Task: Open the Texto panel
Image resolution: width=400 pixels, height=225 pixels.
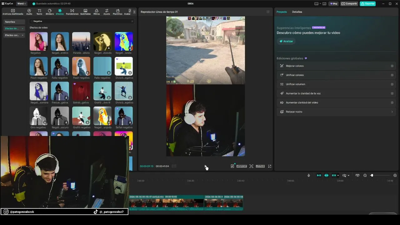Action: pyautogui.click(x=39, y=12)
